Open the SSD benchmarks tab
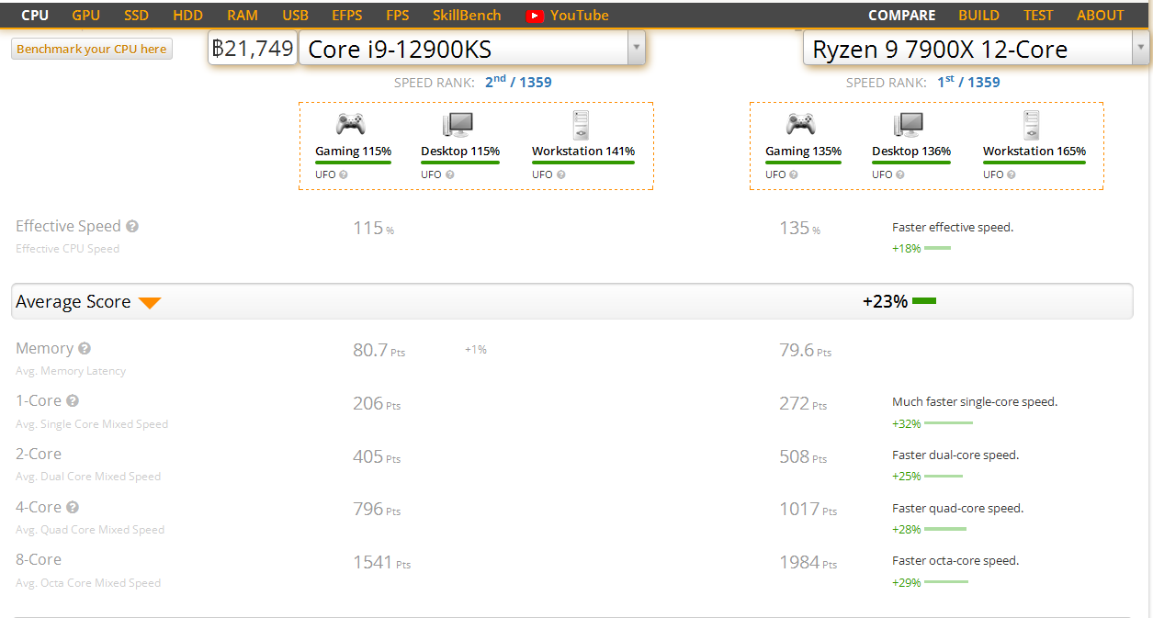 click(136, 15)
